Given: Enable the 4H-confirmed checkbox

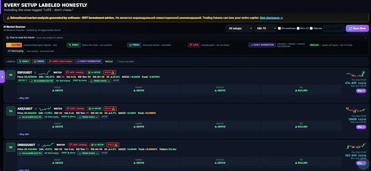Looking at the screenshot, I should pos(280,28).
